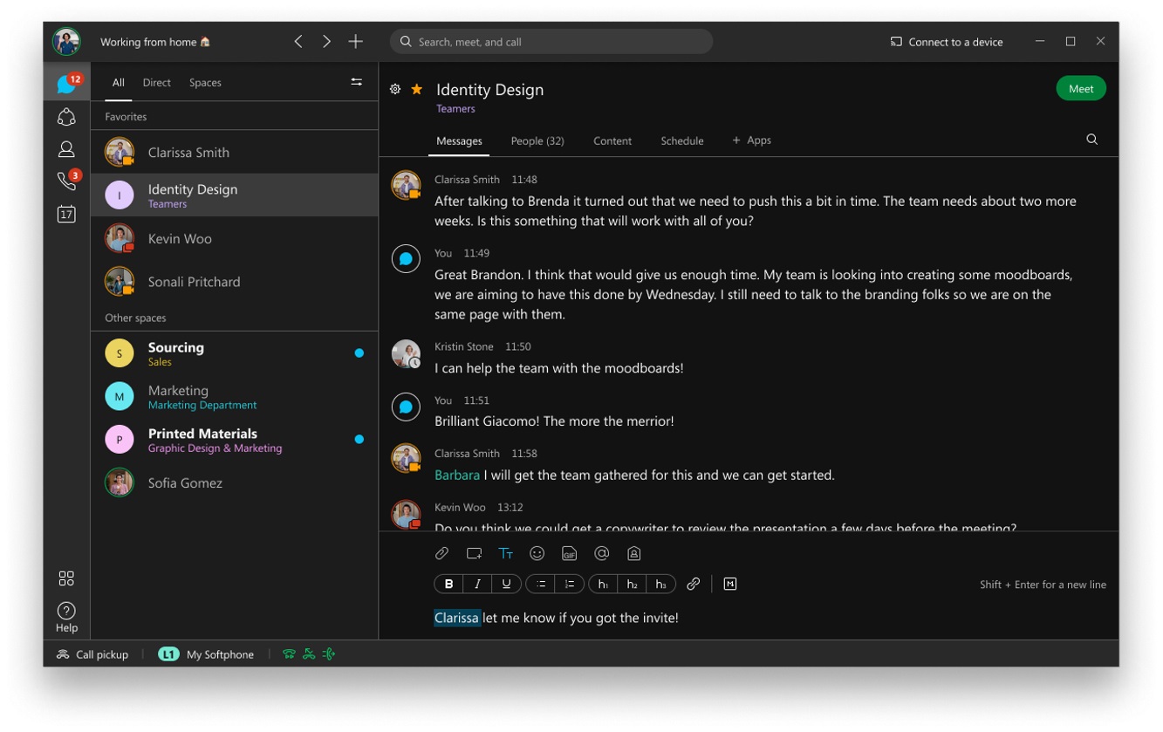The height and width of the screenshot is (732, 1163).
Task: Apply heading 1 style
Action: [603, 585]
